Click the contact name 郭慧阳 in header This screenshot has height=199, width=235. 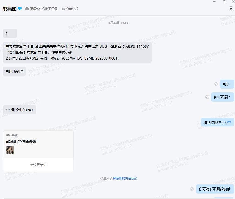point(10,9)
